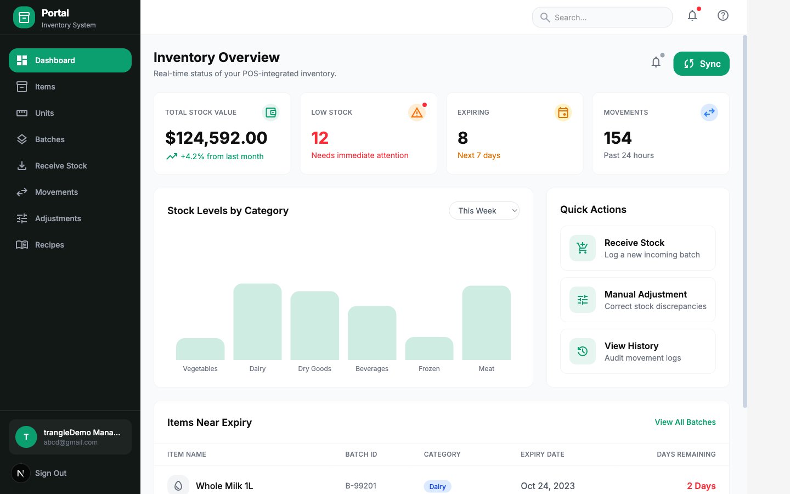Click the Movements count 154

click(x=618, y=138)
